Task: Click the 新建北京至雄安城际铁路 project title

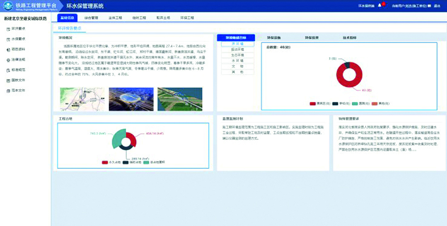Action: click(25, 19)
